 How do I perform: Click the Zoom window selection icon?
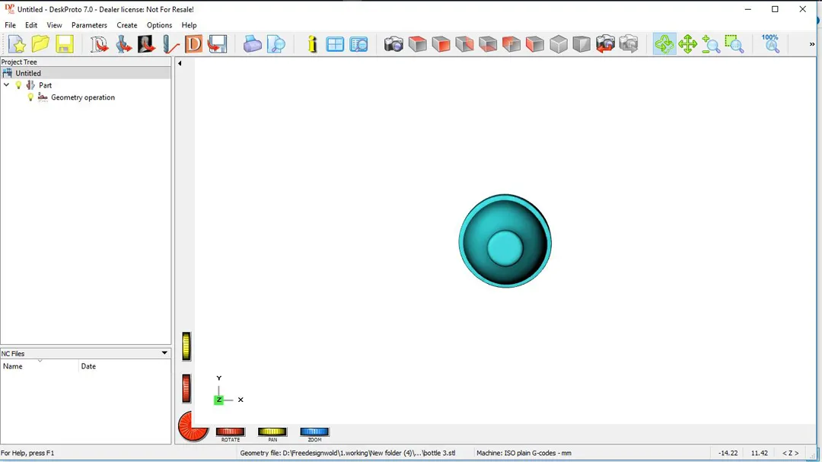[734, 44]
